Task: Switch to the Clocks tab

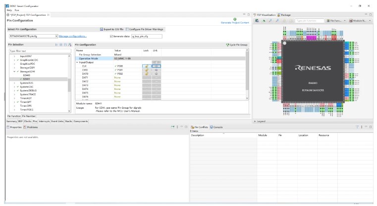Action: coord(28,122)
